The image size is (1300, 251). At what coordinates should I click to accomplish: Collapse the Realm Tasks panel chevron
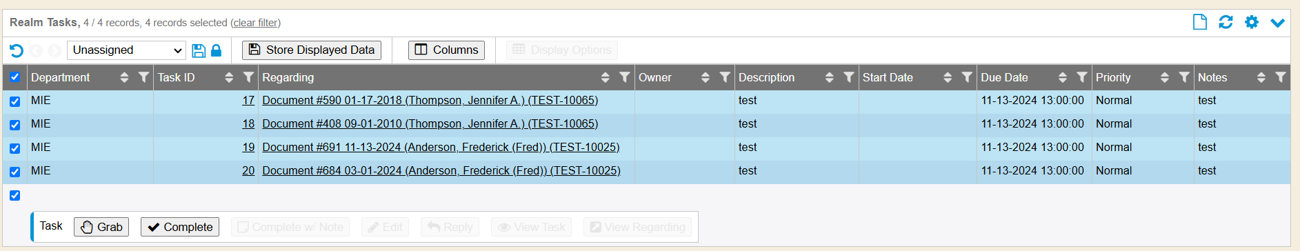point(1278,23)
